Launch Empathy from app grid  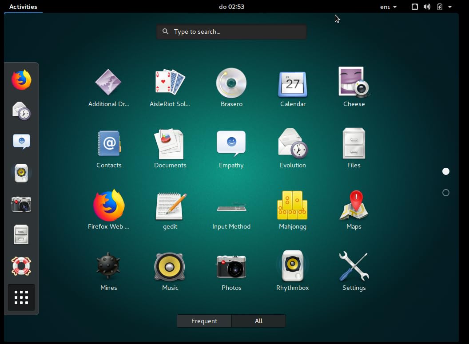coord(231,149)
